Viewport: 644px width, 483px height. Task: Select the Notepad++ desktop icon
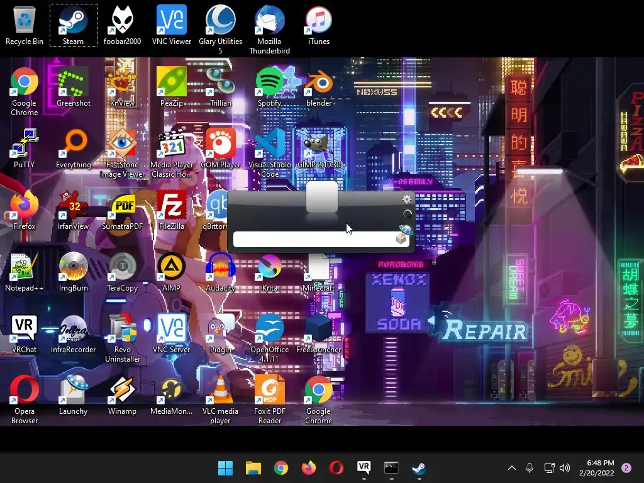tap(25, 272)
